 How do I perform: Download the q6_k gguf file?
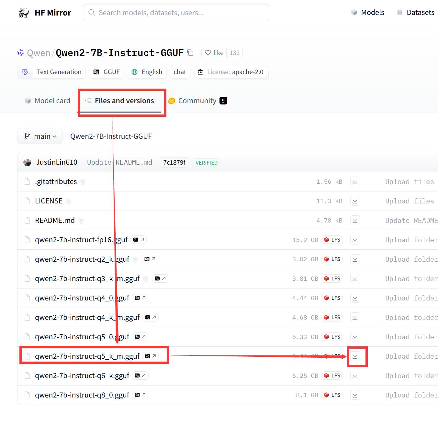click(x=355, y=375)
